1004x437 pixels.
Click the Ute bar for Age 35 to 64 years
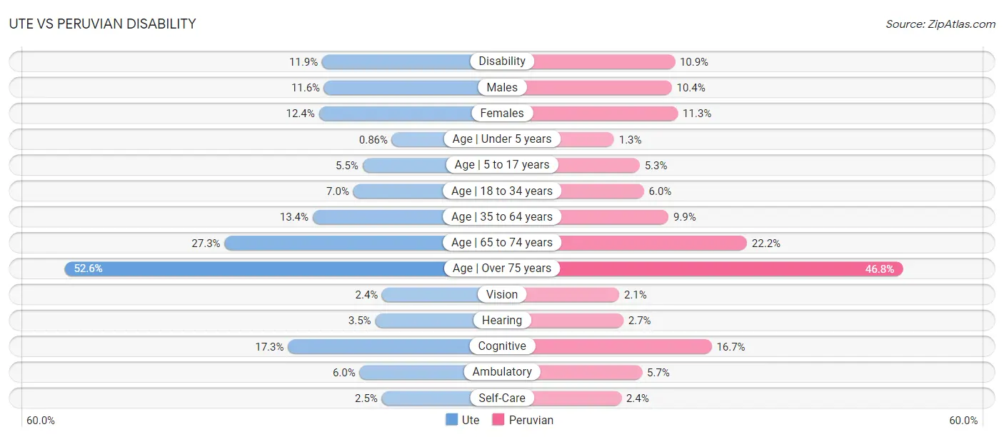pos(380,216)
